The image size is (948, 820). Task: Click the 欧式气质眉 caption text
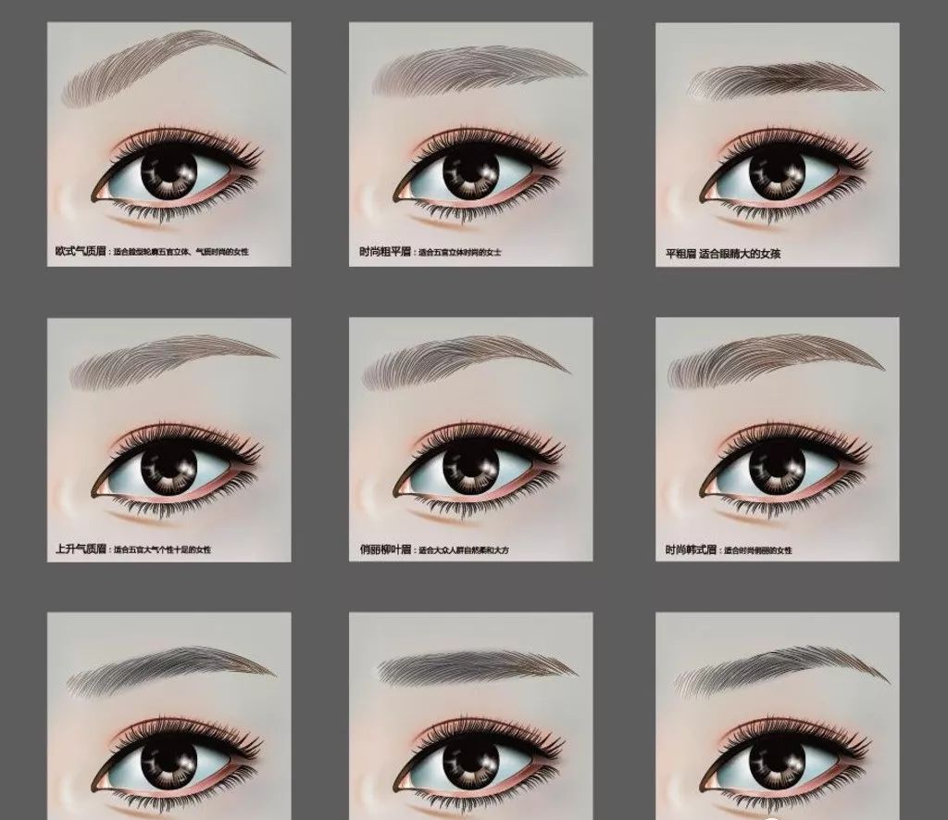point(82,251)
